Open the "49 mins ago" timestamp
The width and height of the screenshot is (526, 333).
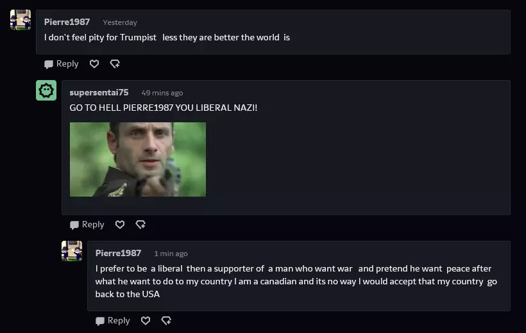coord(162,93)
